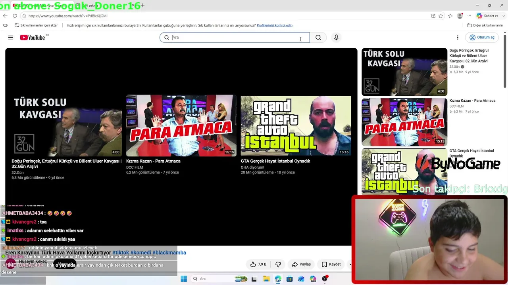Viewport: 508px width, 285px height.
Task: Open Outlook from the taskbar
Action: (x=301, y=279)
